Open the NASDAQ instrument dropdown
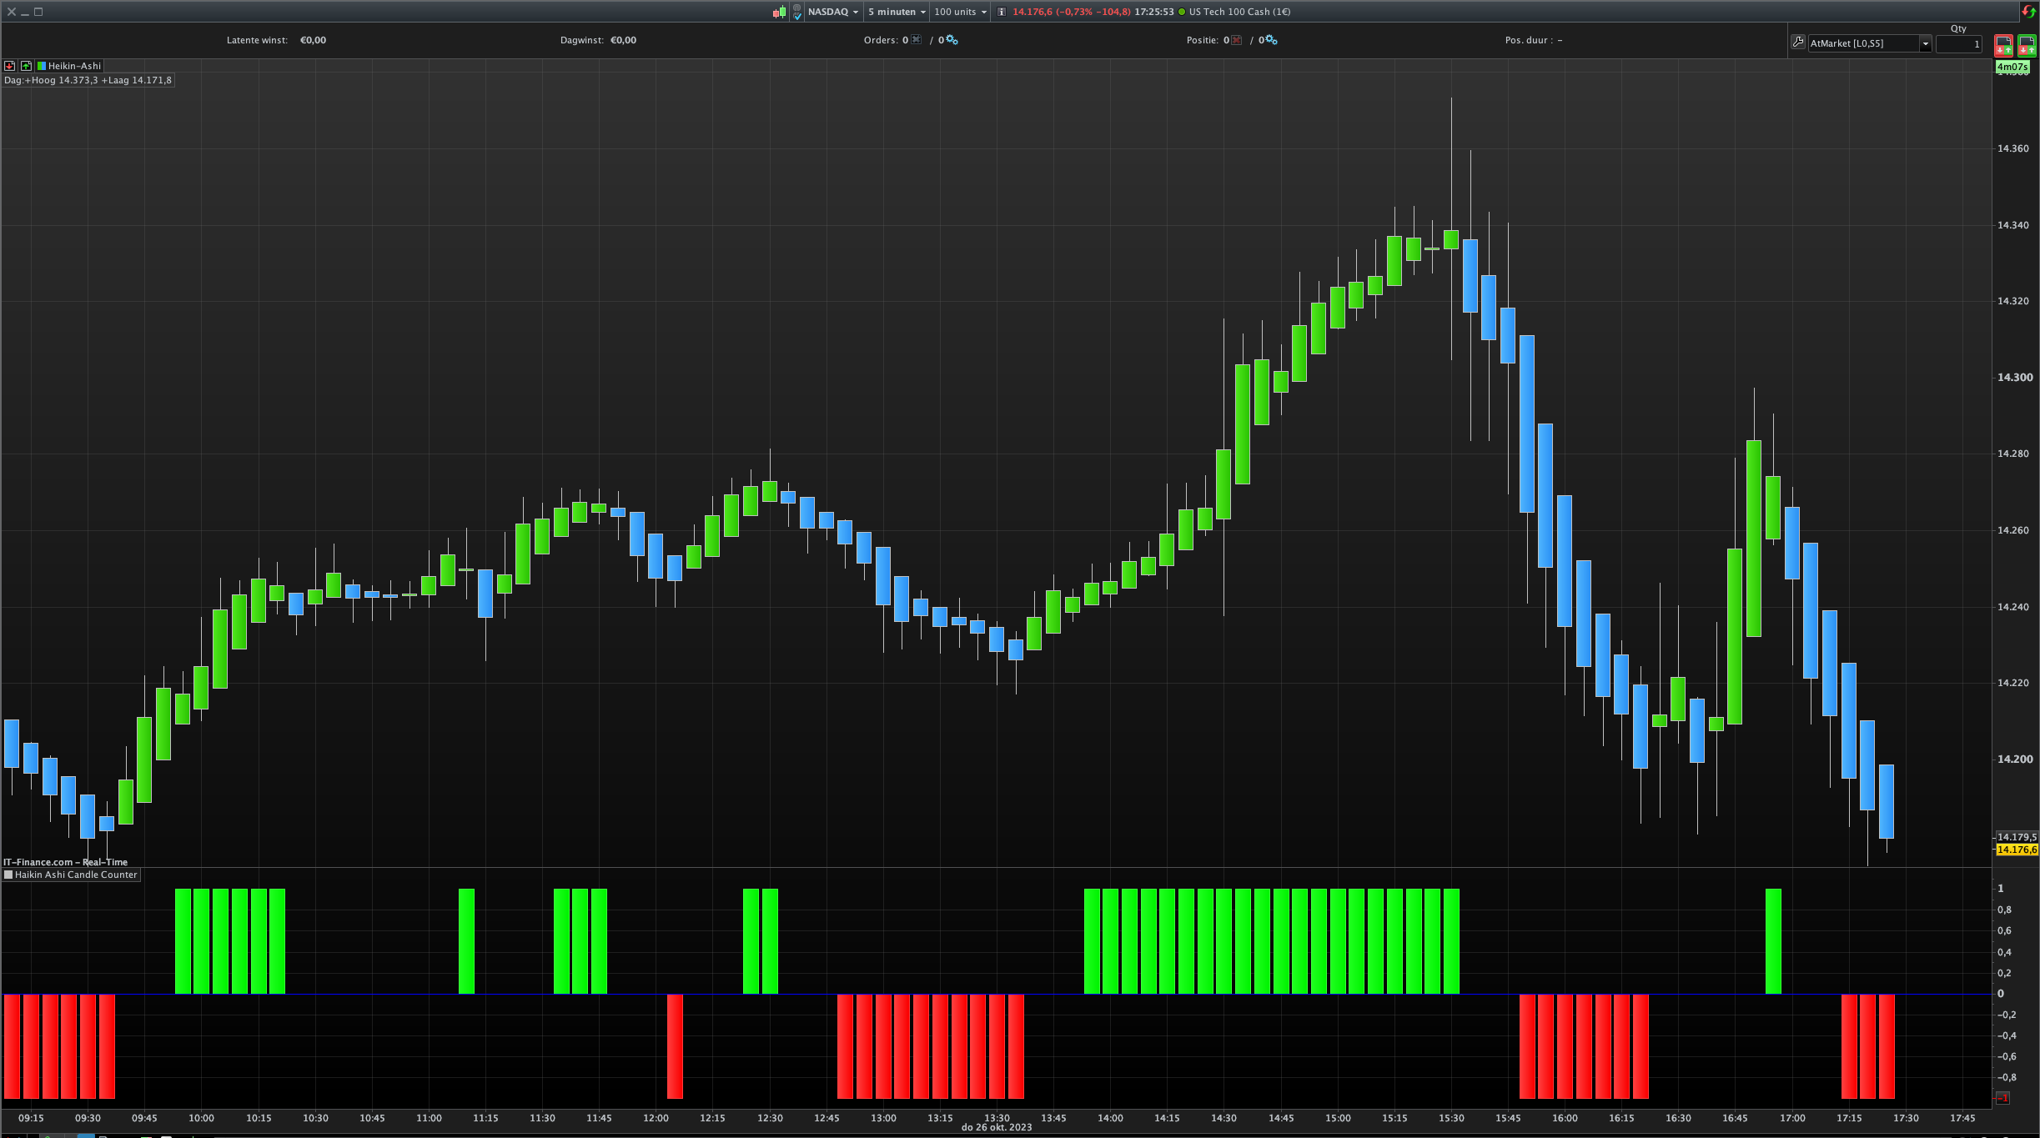 coord(832,12)
